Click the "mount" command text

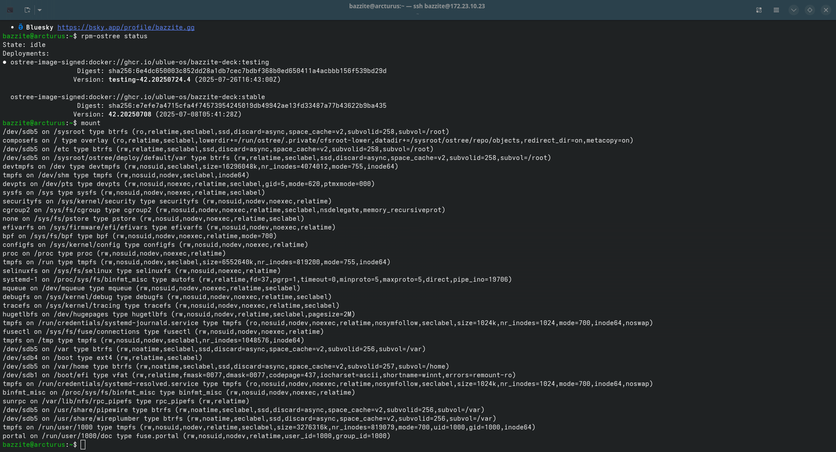pyautogui.click(x=91, y=123)
